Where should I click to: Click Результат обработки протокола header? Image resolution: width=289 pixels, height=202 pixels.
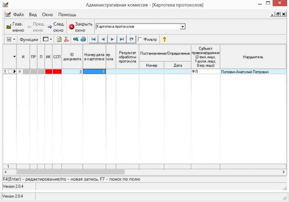tap(128, 57)
